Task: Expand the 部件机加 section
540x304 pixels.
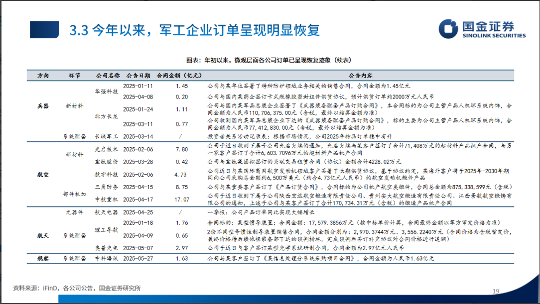Action: pos(74,194)
